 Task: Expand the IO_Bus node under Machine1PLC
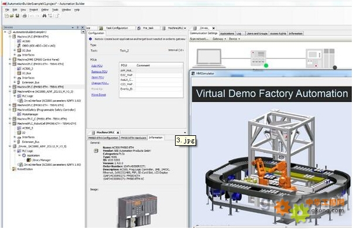[15, 50]
